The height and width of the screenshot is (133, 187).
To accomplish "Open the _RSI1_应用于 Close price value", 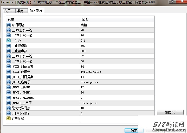I will click(x=117, y=82).
